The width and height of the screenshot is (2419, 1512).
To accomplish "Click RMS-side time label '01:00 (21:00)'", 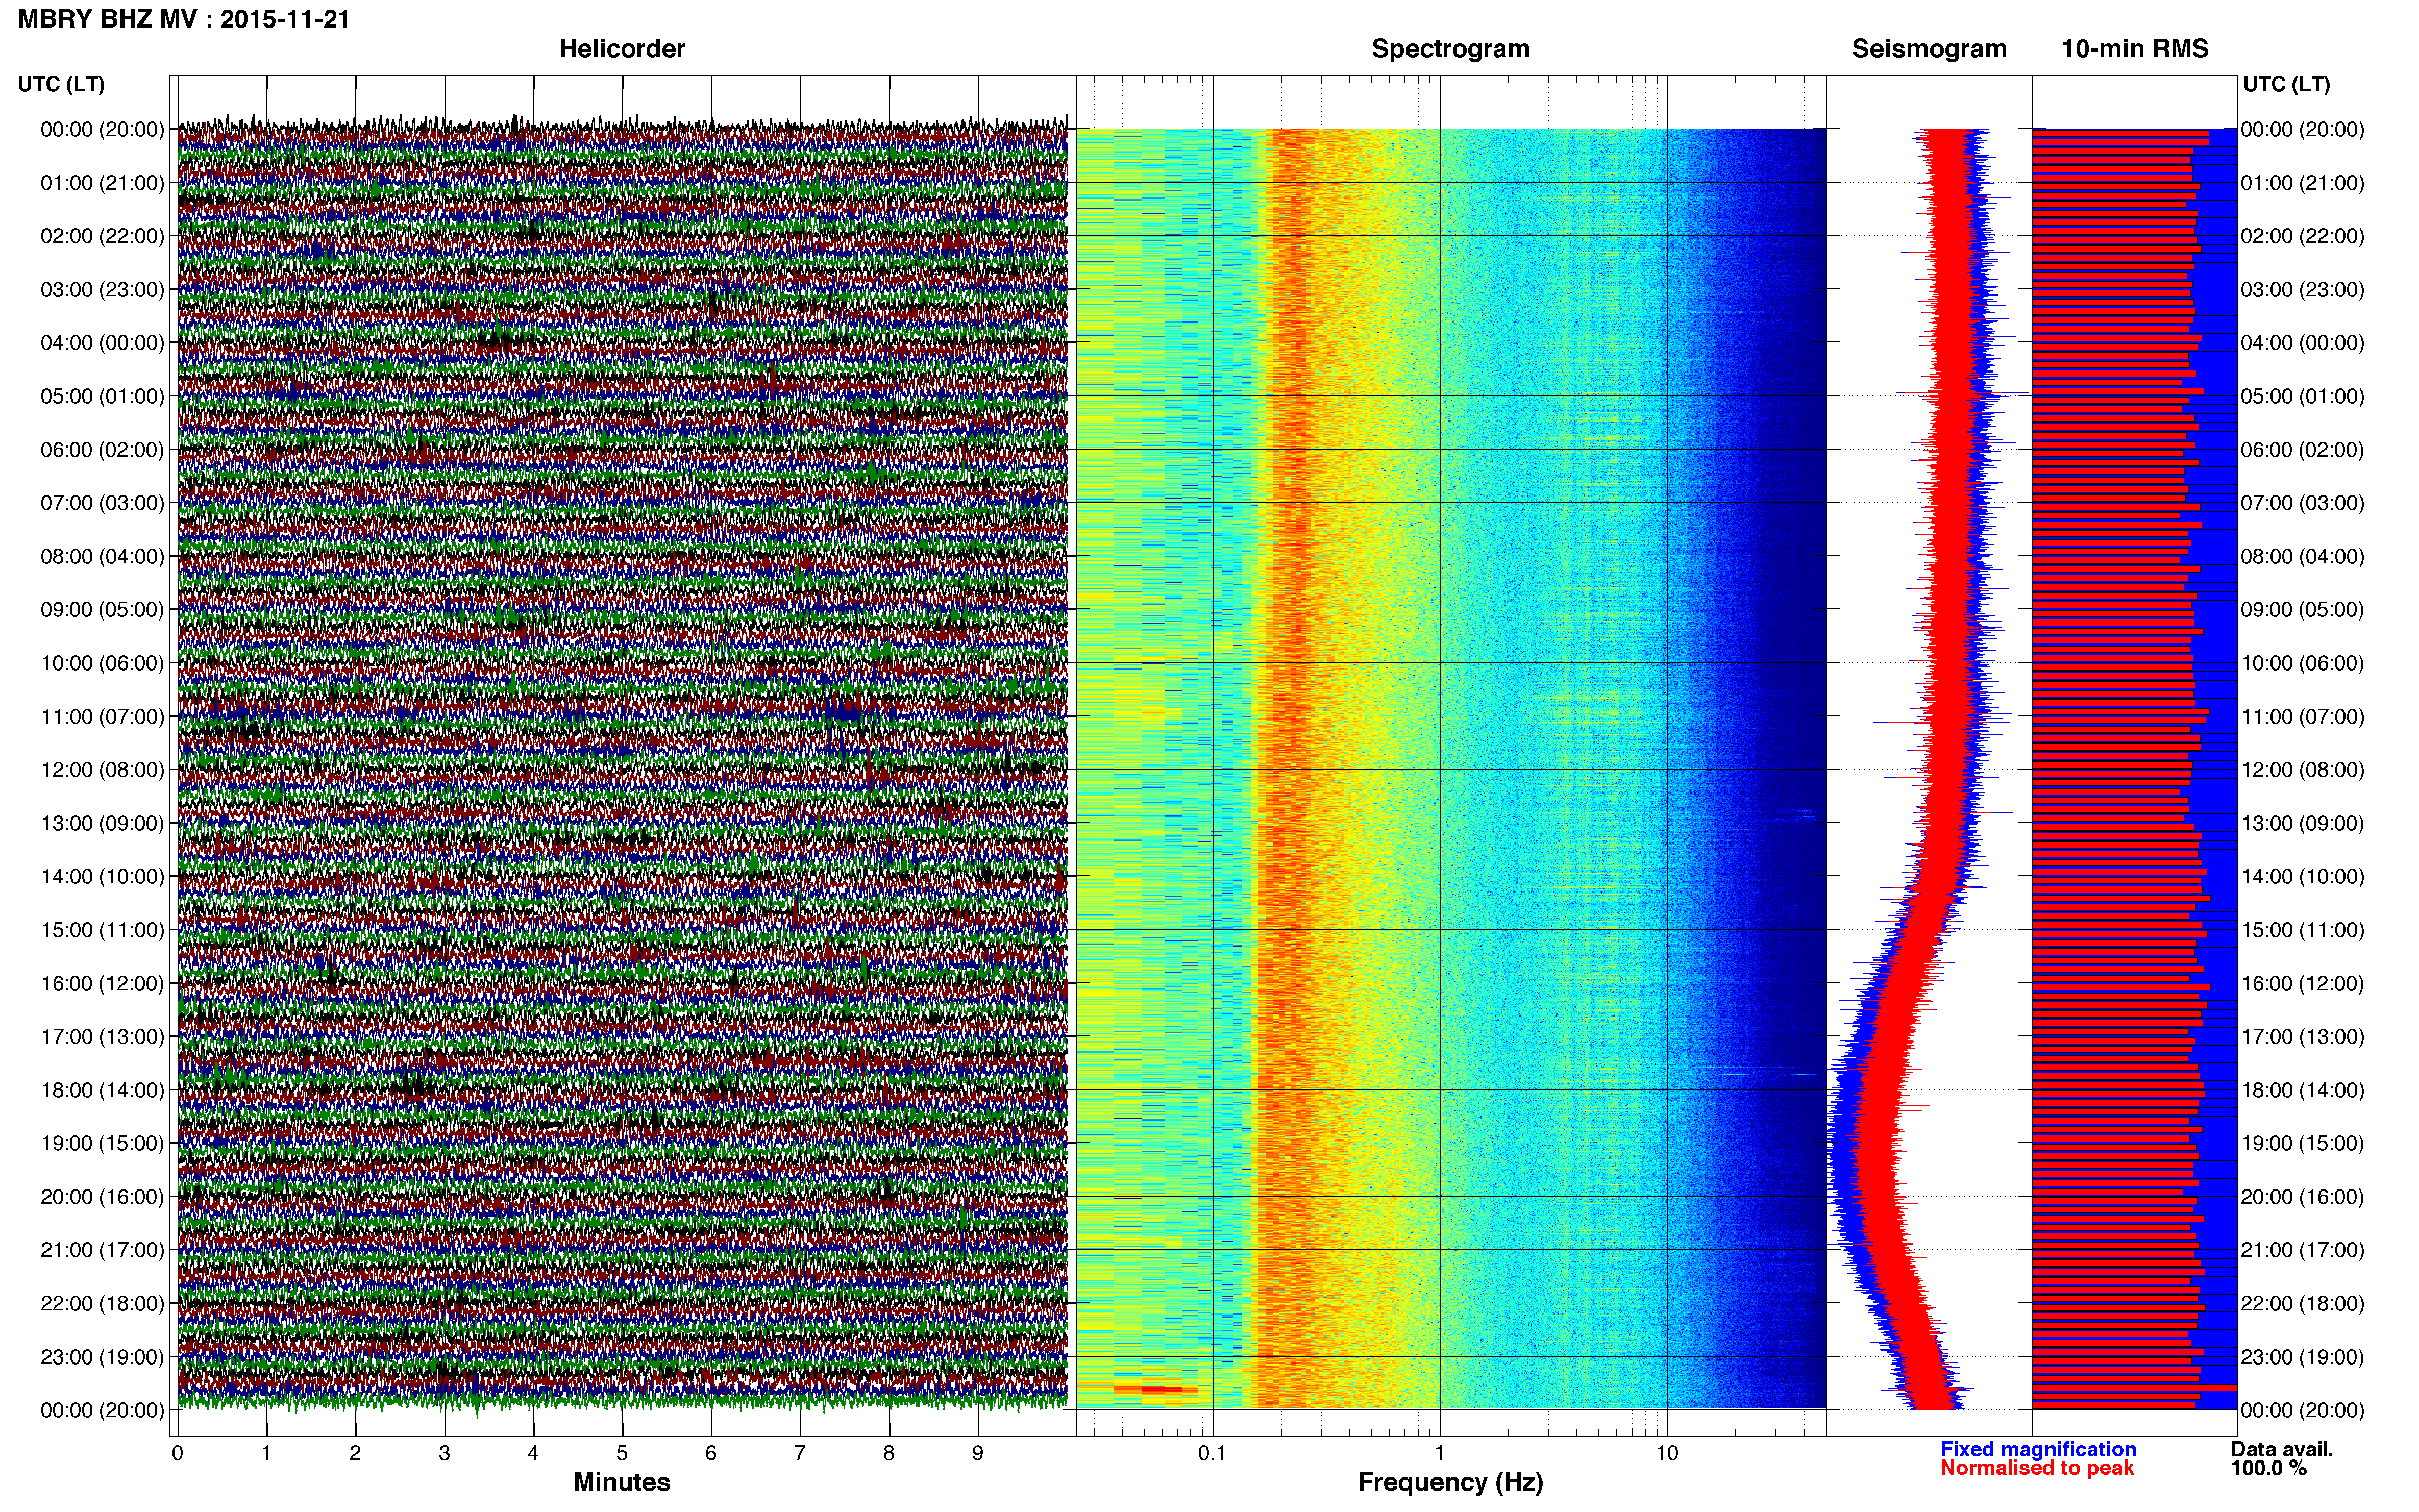I will pyautogui.click(x=2303, y=183).
